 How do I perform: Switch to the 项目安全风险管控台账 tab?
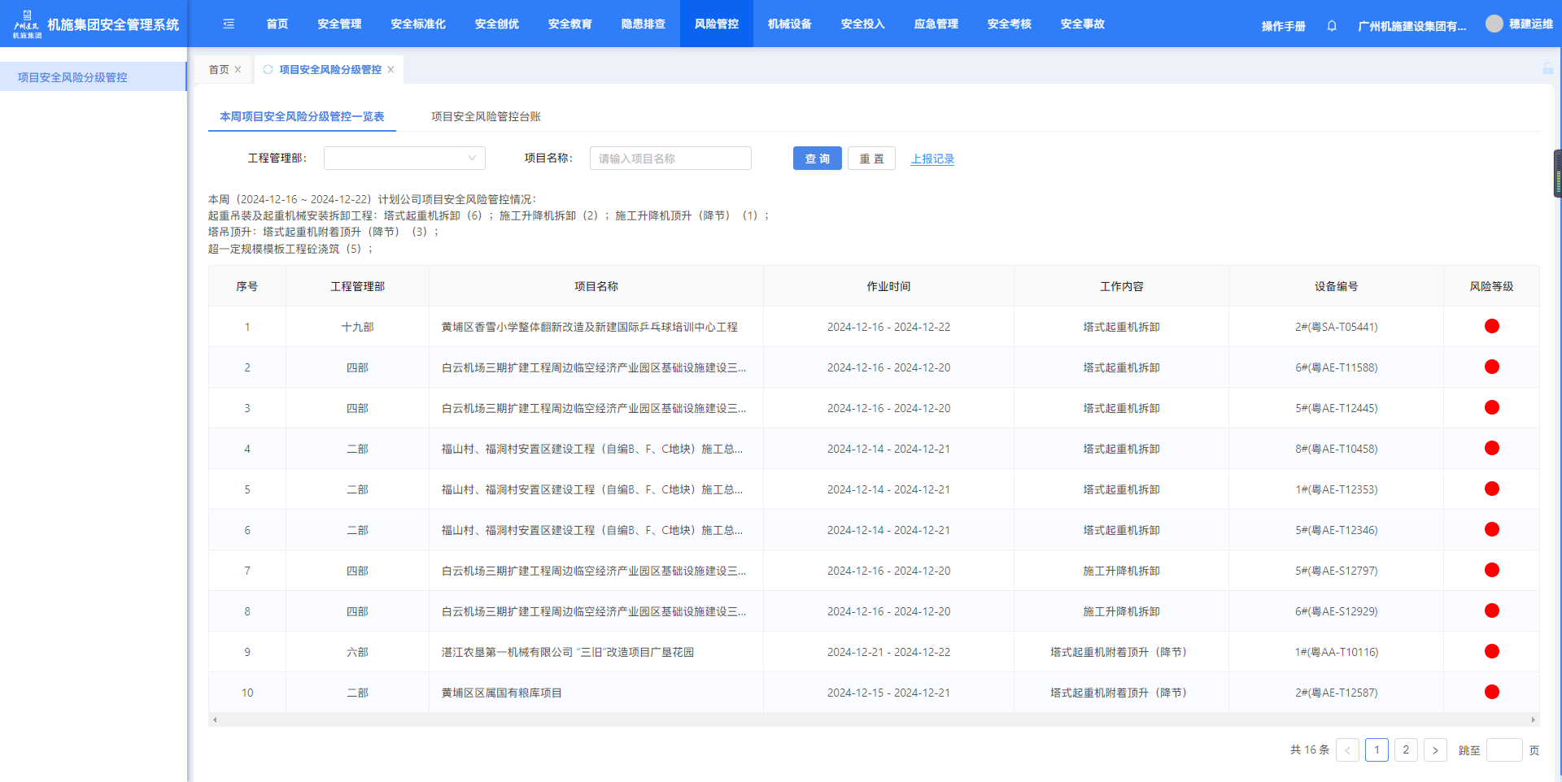(x=486, y=117)
